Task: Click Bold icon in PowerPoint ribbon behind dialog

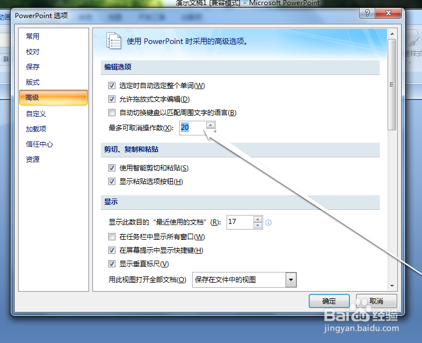Action: [x=6, y=59]
